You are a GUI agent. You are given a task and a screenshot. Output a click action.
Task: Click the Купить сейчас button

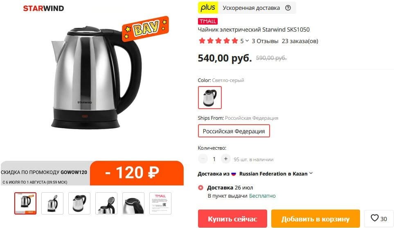(x=232, y=219)
